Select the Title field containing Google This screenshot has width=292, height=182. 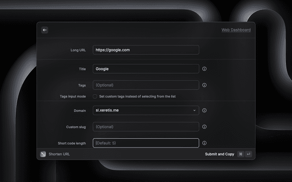146,69
